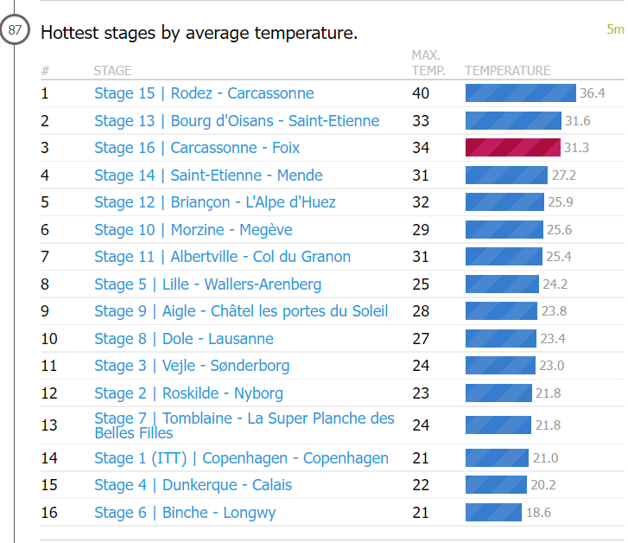This screenshot has height=543, width=628.
Task: Click the circled 87 badge icon
Action: click(x=16, y=31)
